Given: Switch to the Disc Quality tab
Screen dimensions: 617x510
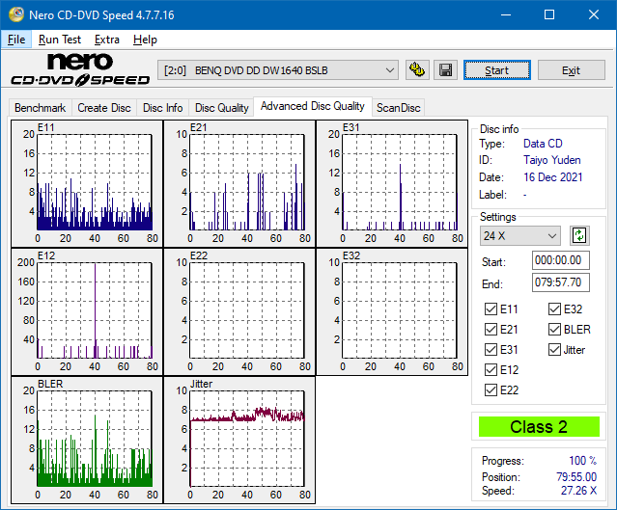Looking at the screenshot, I should pos(221,108).
